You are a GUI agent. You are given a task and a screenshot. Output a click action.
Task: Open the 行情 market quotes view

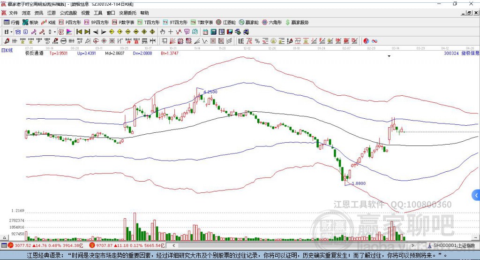pos(11,23)
